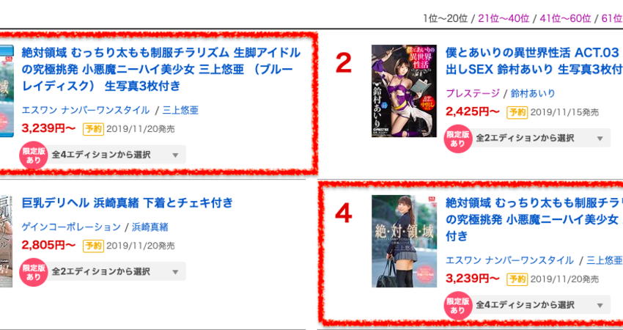
Task: Open the ゲインコーポレーション maker link
Action: [71, 227]
